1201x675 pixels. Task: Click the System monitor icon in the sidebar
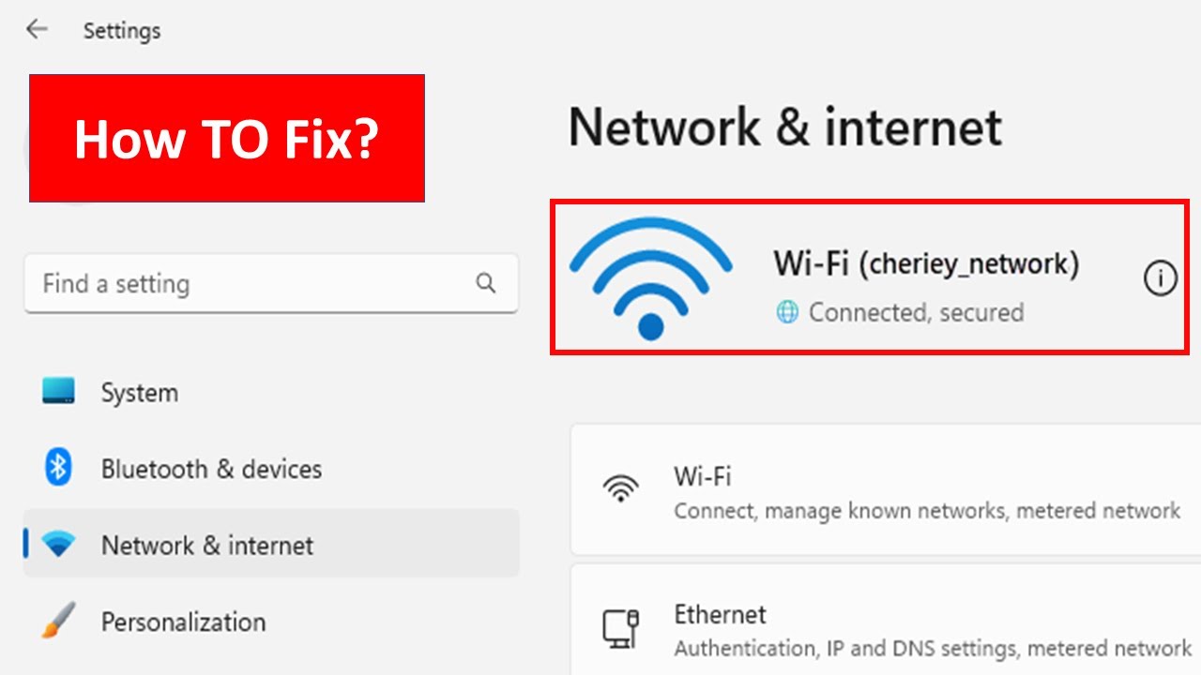tap(58, 392)
